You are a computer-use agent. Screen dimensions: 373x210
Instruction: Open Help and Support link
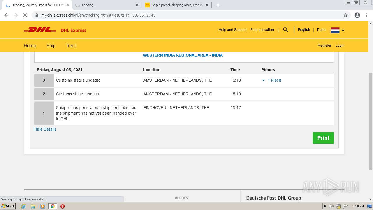[233, 30]
